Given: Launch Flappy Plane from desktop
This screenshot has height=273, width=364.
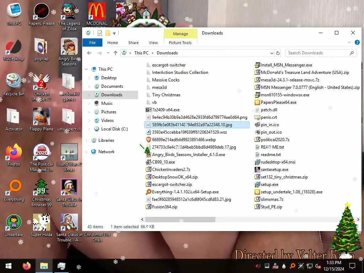Looking at the screenshot, I should click(x=42, y=120).
